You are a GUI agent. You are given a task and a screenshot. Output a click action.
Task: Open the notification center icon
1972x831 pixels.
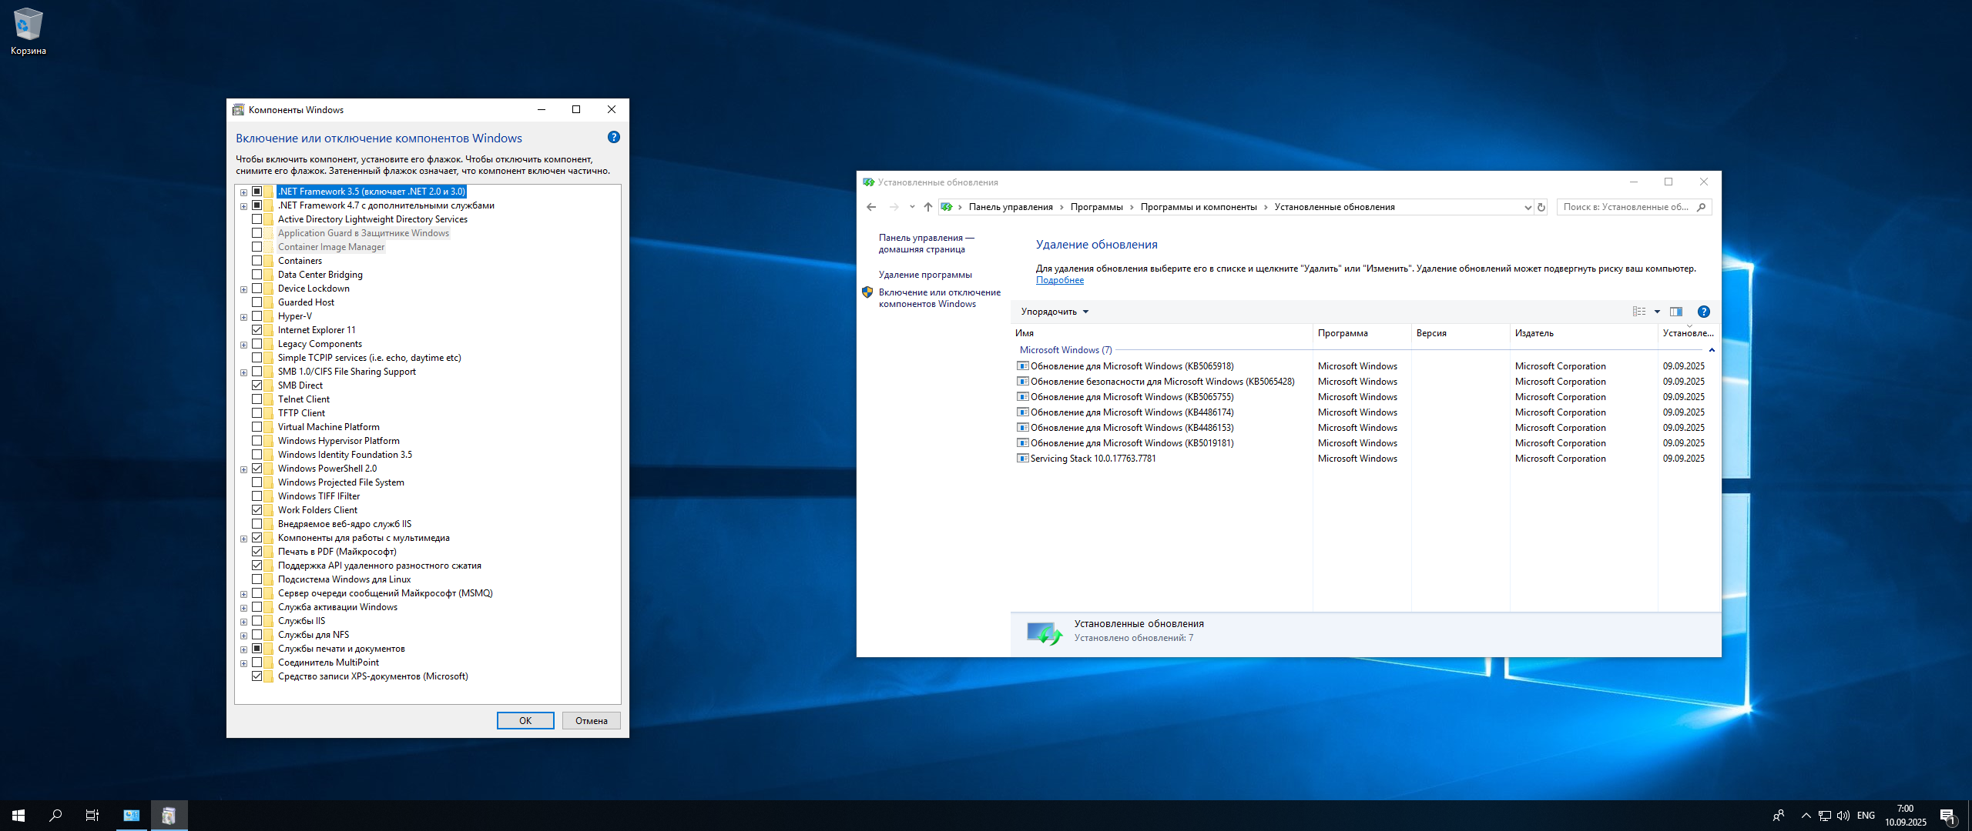[x=1948, y=816]
